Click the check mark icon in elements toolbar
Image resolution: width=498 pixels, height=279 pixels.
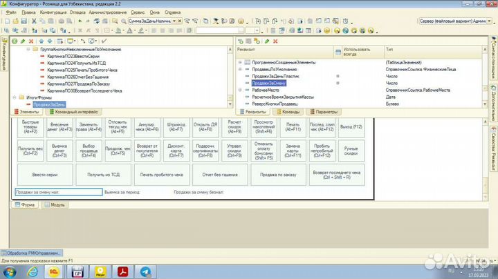tap(104, 41)
